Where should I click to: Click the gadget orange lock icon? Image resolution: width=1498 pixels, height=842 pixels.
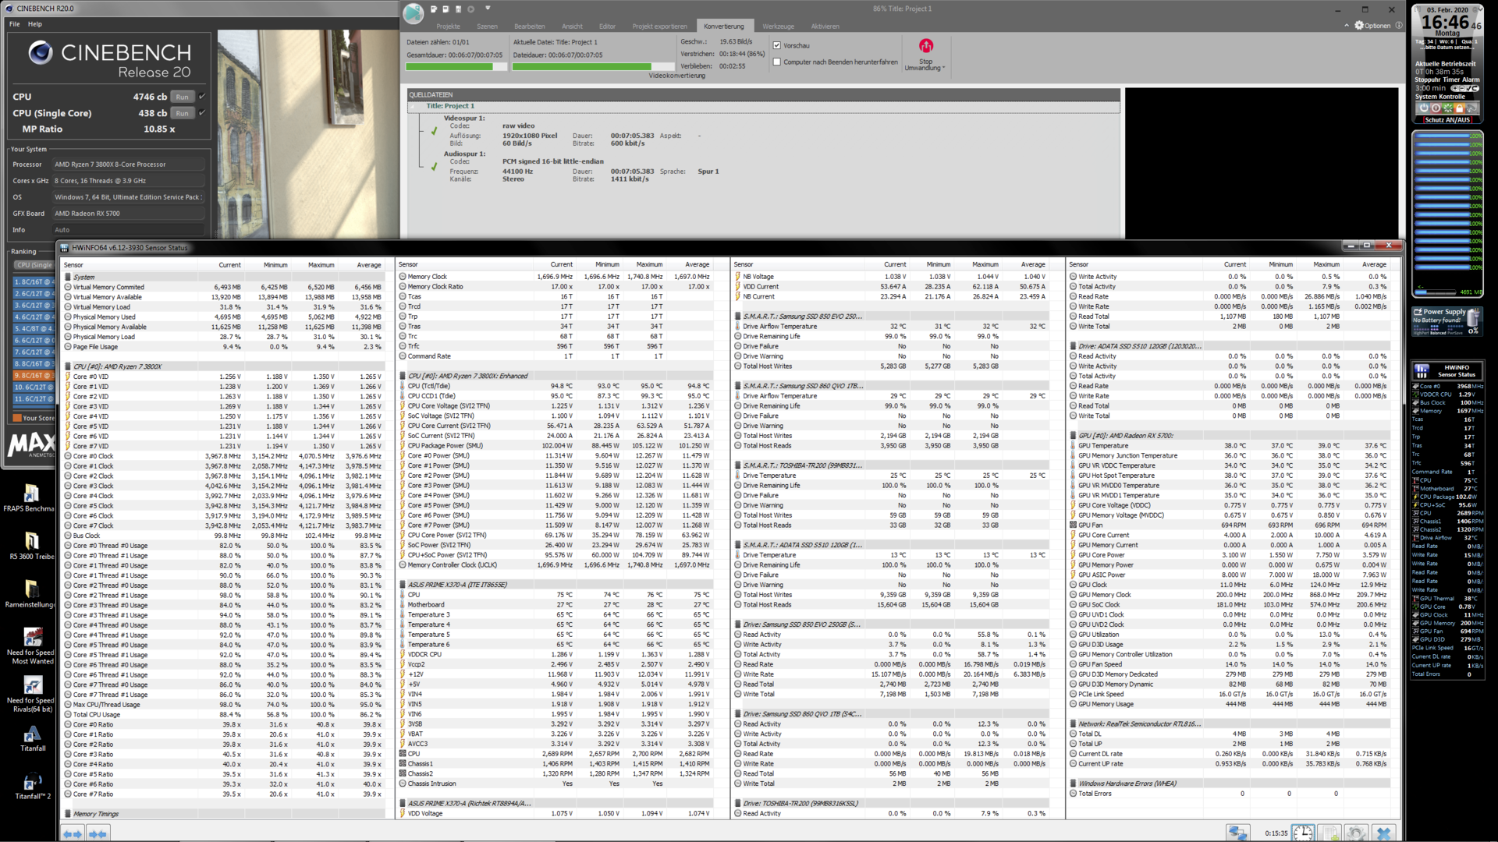[1459, 108]
